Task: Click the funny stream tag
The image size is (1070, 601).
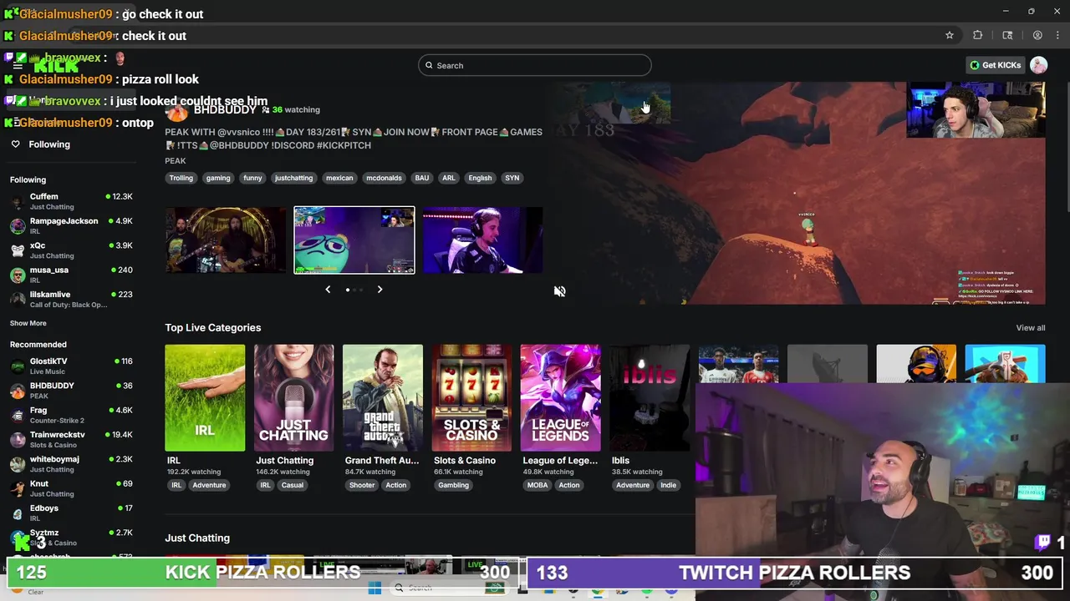Action: point(252,178)
